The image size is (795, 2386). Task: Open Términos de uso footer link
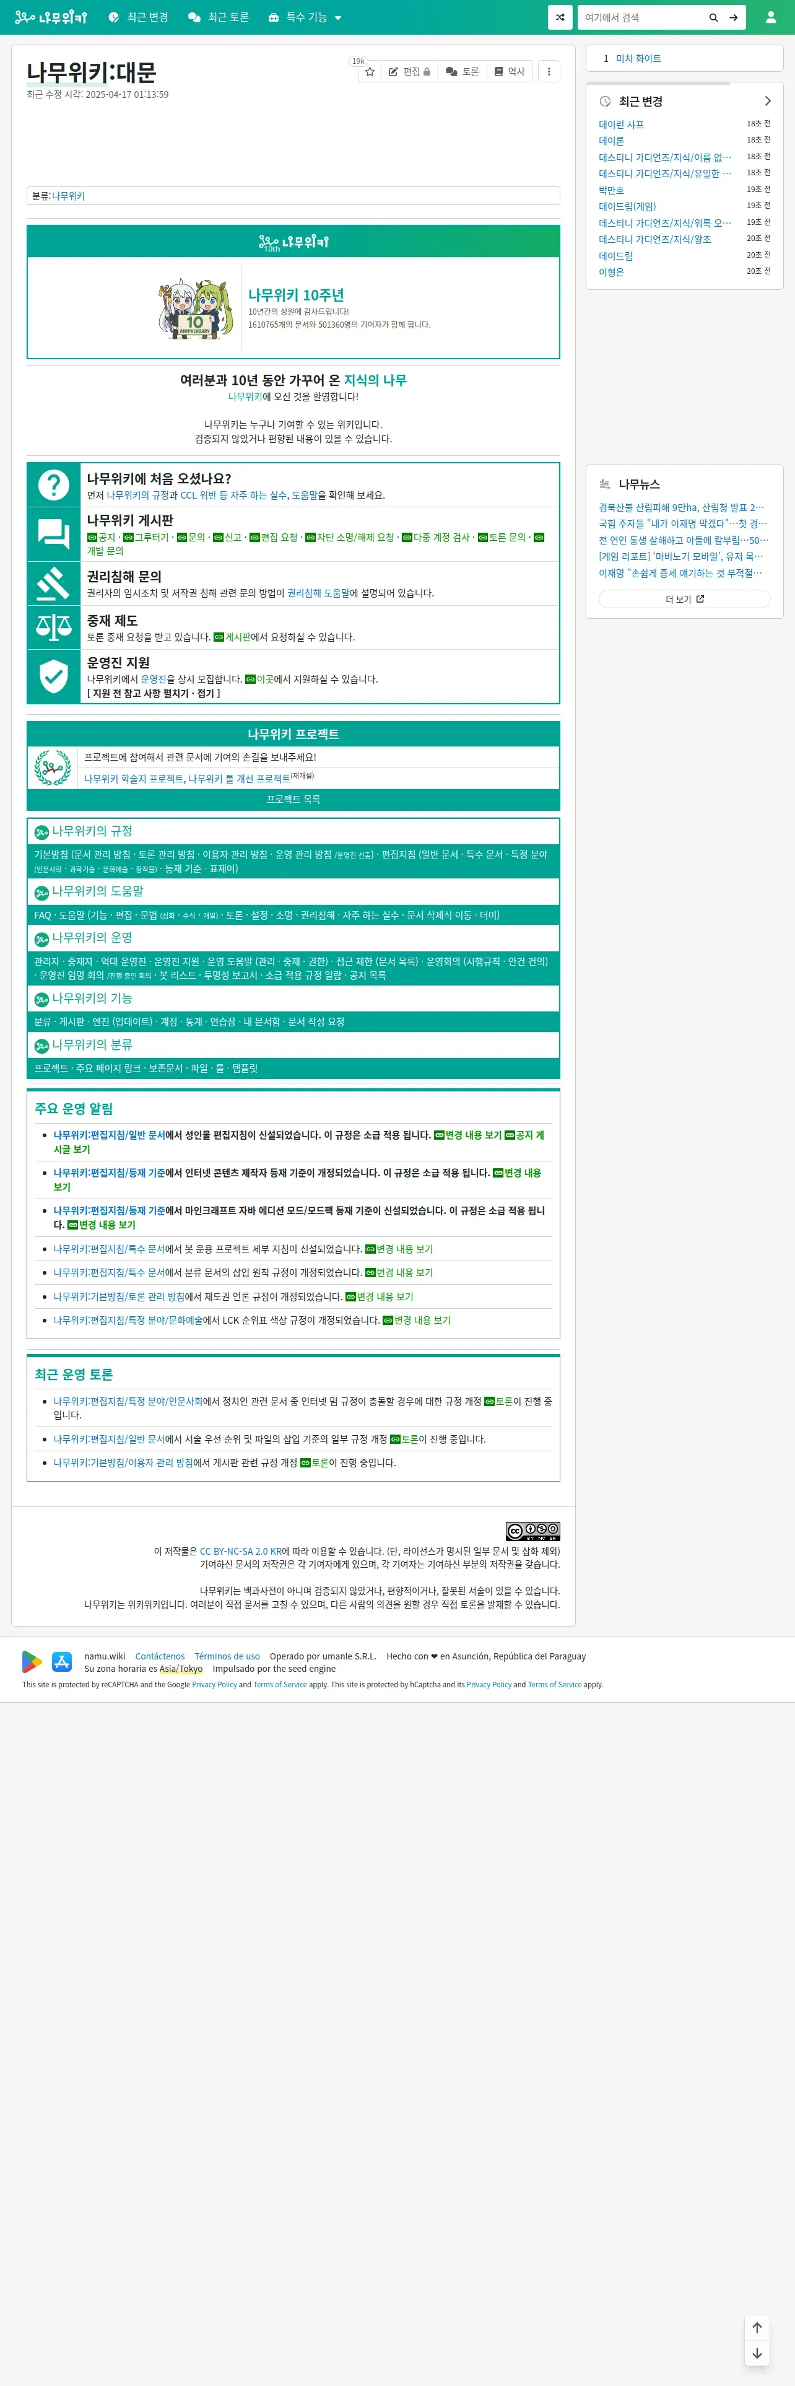pos(227,1656)
